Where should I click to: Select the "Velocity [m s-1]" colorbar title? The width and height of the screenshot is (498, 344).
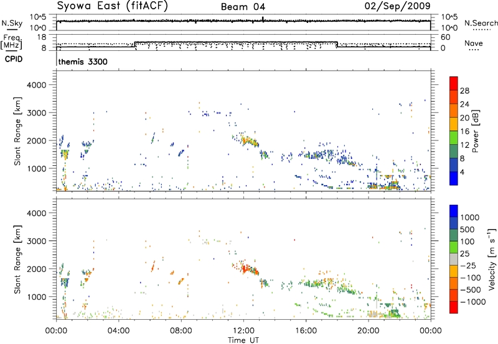pos(492,259)
